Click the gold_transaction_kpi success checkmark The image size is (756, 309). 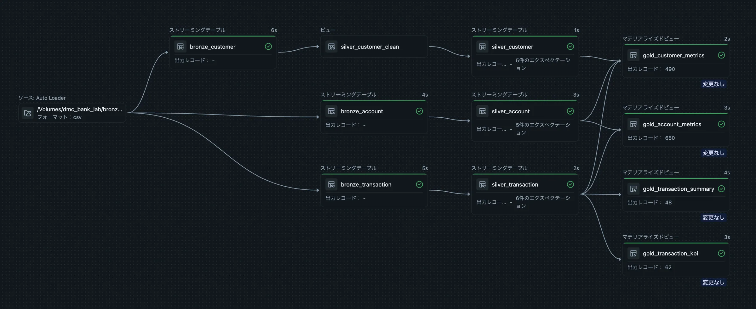pos(721,253)
